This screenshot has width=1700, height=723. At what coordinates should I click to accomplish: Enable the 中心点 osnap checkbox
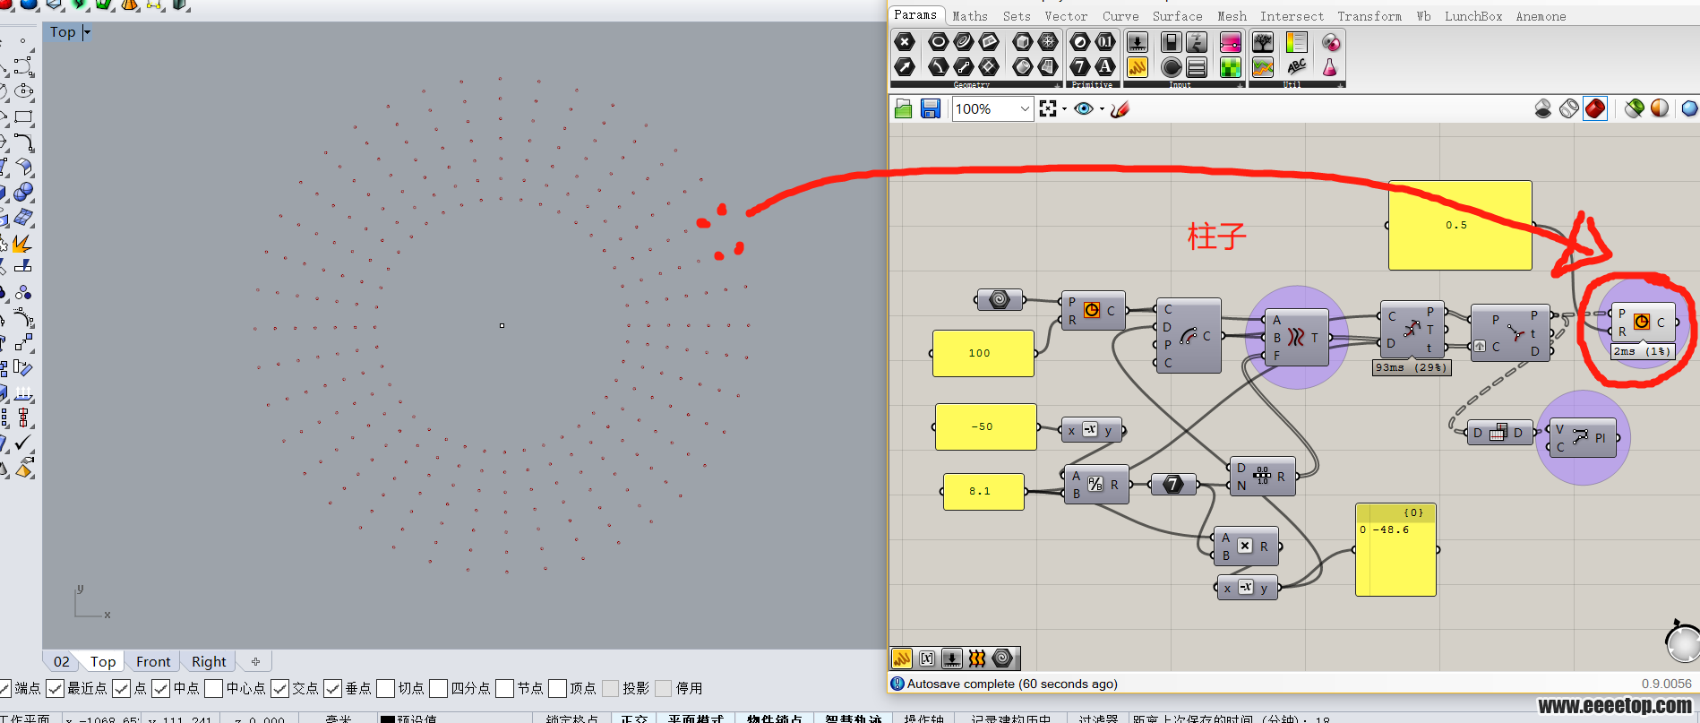coord(214,688)
